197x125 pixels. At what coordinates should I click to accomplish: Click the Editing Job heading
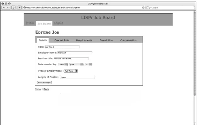tap(47, 32)
